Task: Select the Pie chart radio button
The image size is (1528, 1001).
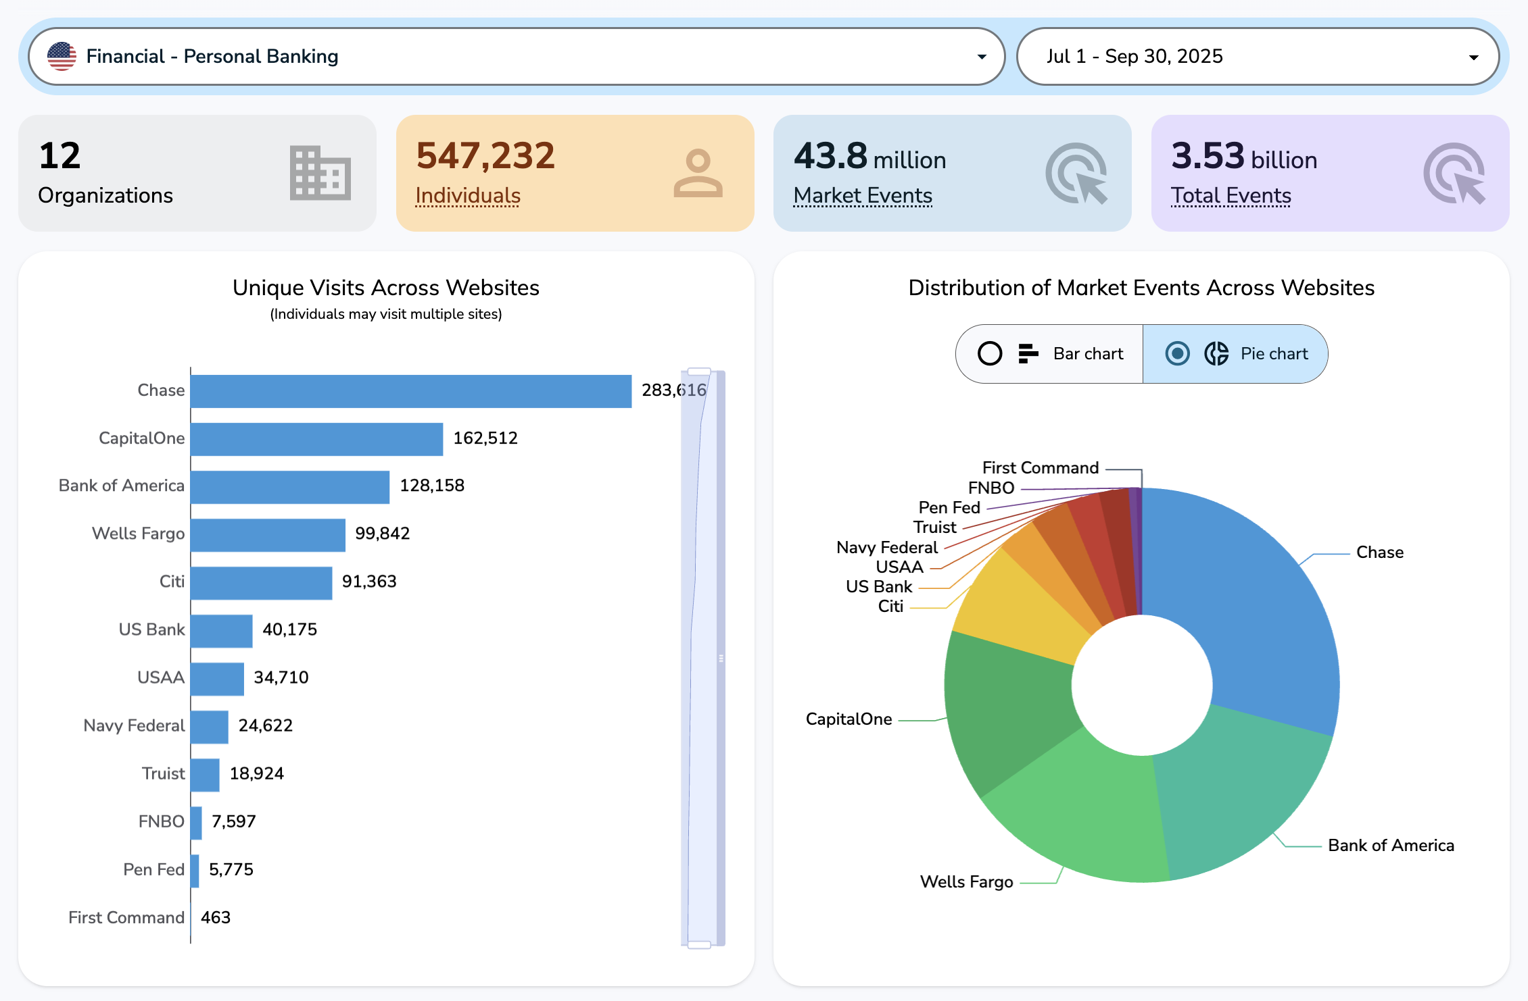Action: [1177, 353]
